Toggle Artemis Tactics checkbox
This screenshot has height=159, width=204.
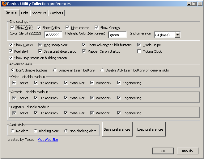tap(14, 98)
